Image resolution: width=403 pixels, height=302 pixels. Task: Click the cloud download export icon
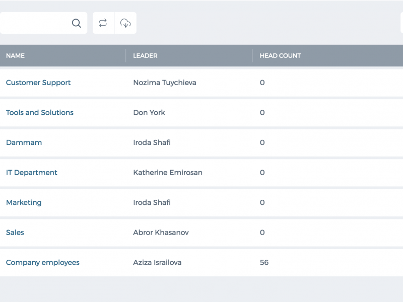(x=125, y=23)
